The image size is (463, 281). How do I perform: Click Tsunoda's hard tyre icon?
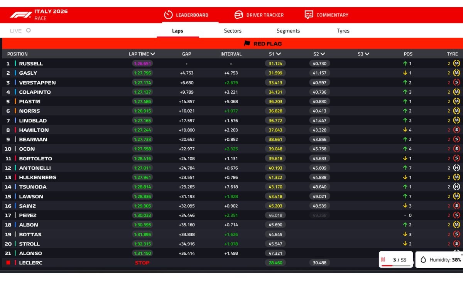click(x=456, y=187)
